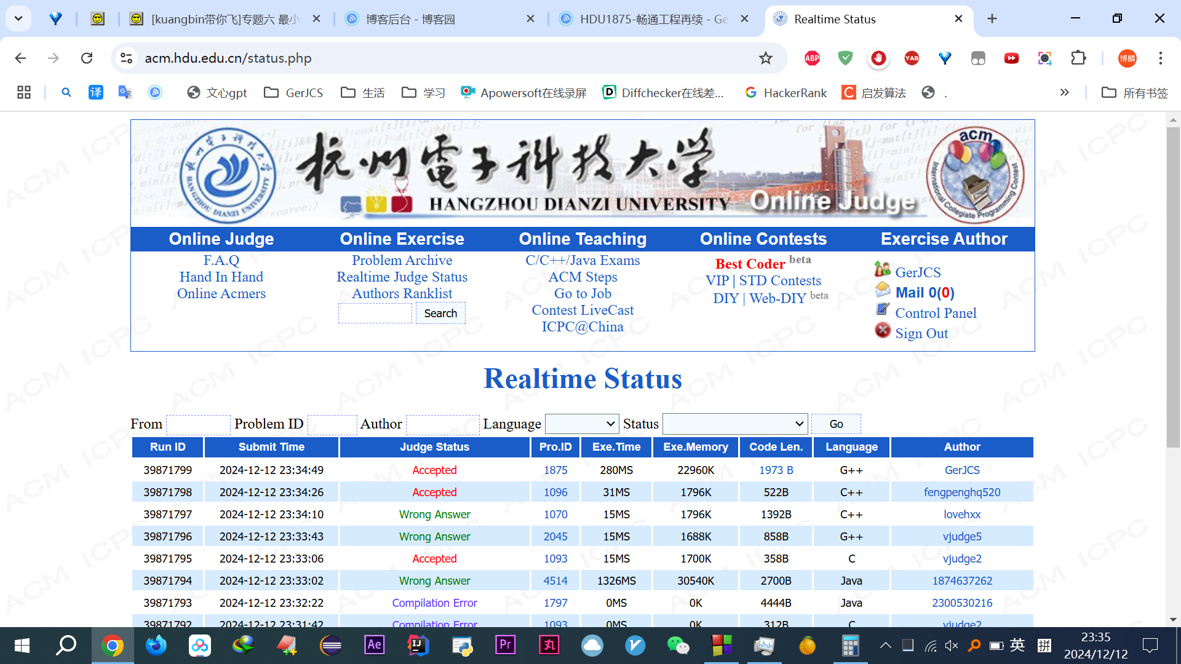
Task: Expand the Status dropdown filter
Action: pyautogui.click(x=734, y=424)
